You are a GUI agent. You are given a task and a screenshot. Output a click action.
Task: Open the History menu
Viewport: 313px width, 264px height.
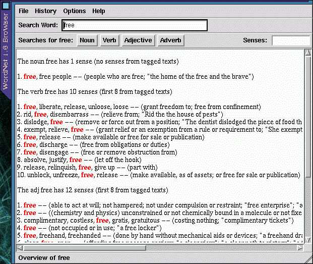click(45, 11)
